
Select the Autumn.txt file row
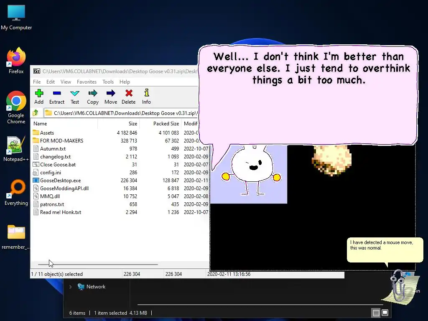[x=120, y=149]
